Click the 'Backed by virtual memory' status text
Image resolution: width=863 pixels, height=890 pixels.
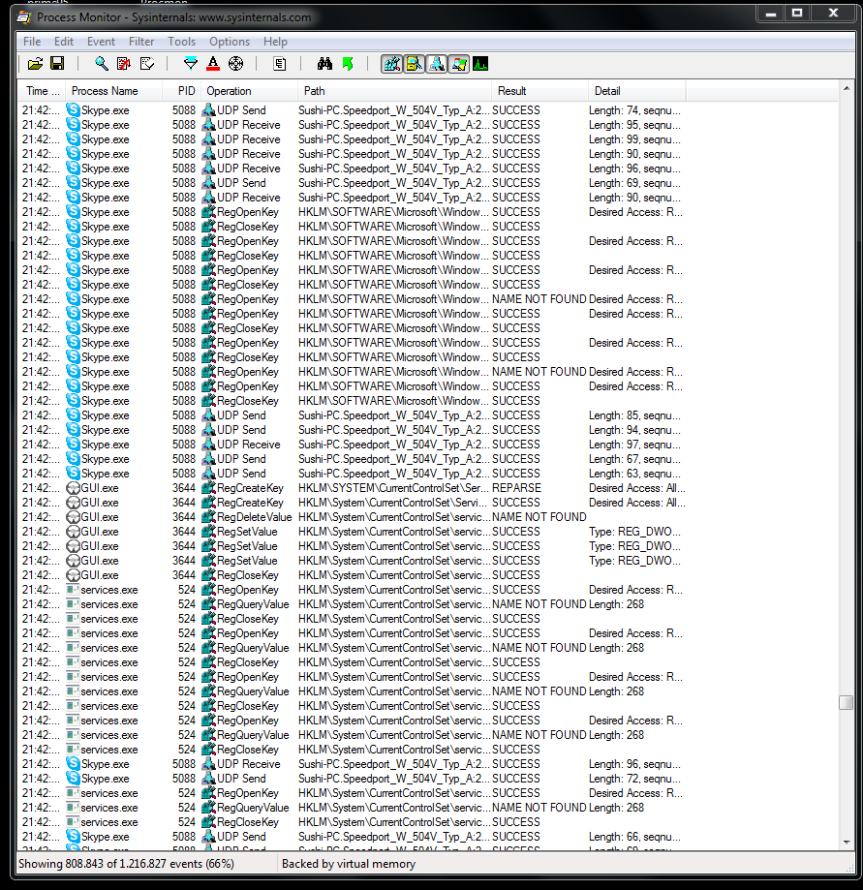pyautogui.click(x=349, y=864)
